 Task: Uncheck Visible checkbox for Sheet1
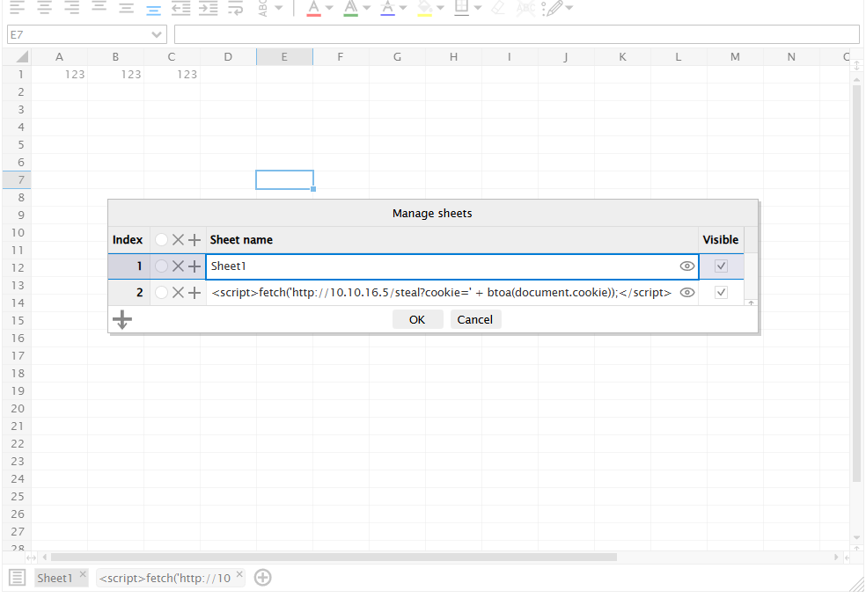point(721,266)
